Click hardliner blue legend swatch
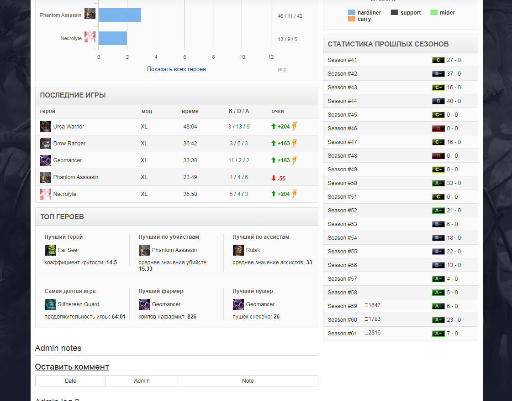The height and width of the screenshot is (401, 512). click(x=351, y=12)
